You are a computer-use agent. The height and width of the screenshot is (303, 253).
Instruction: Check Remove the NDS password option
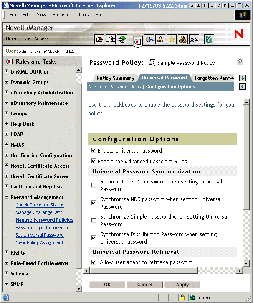[x=94, y=185]
